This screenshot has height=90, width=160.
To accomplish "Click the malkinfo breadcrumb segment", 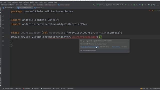I will 40,5.
